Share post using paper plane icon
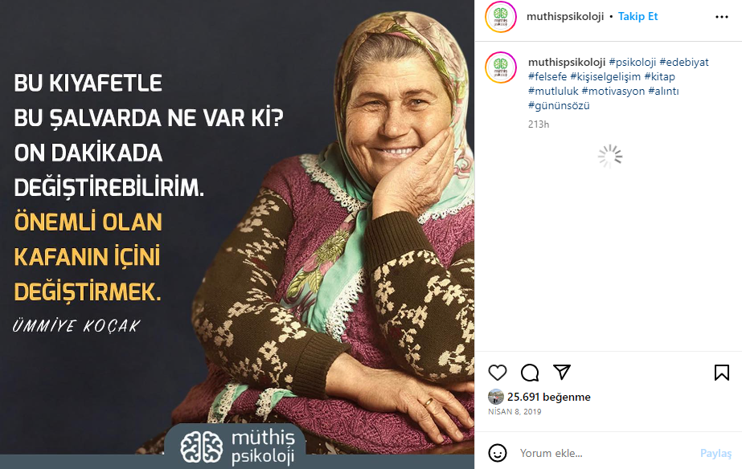 562,372
